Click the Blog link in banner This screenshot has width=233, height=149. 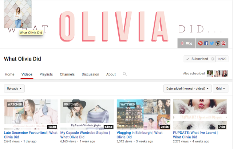(186, 43)
